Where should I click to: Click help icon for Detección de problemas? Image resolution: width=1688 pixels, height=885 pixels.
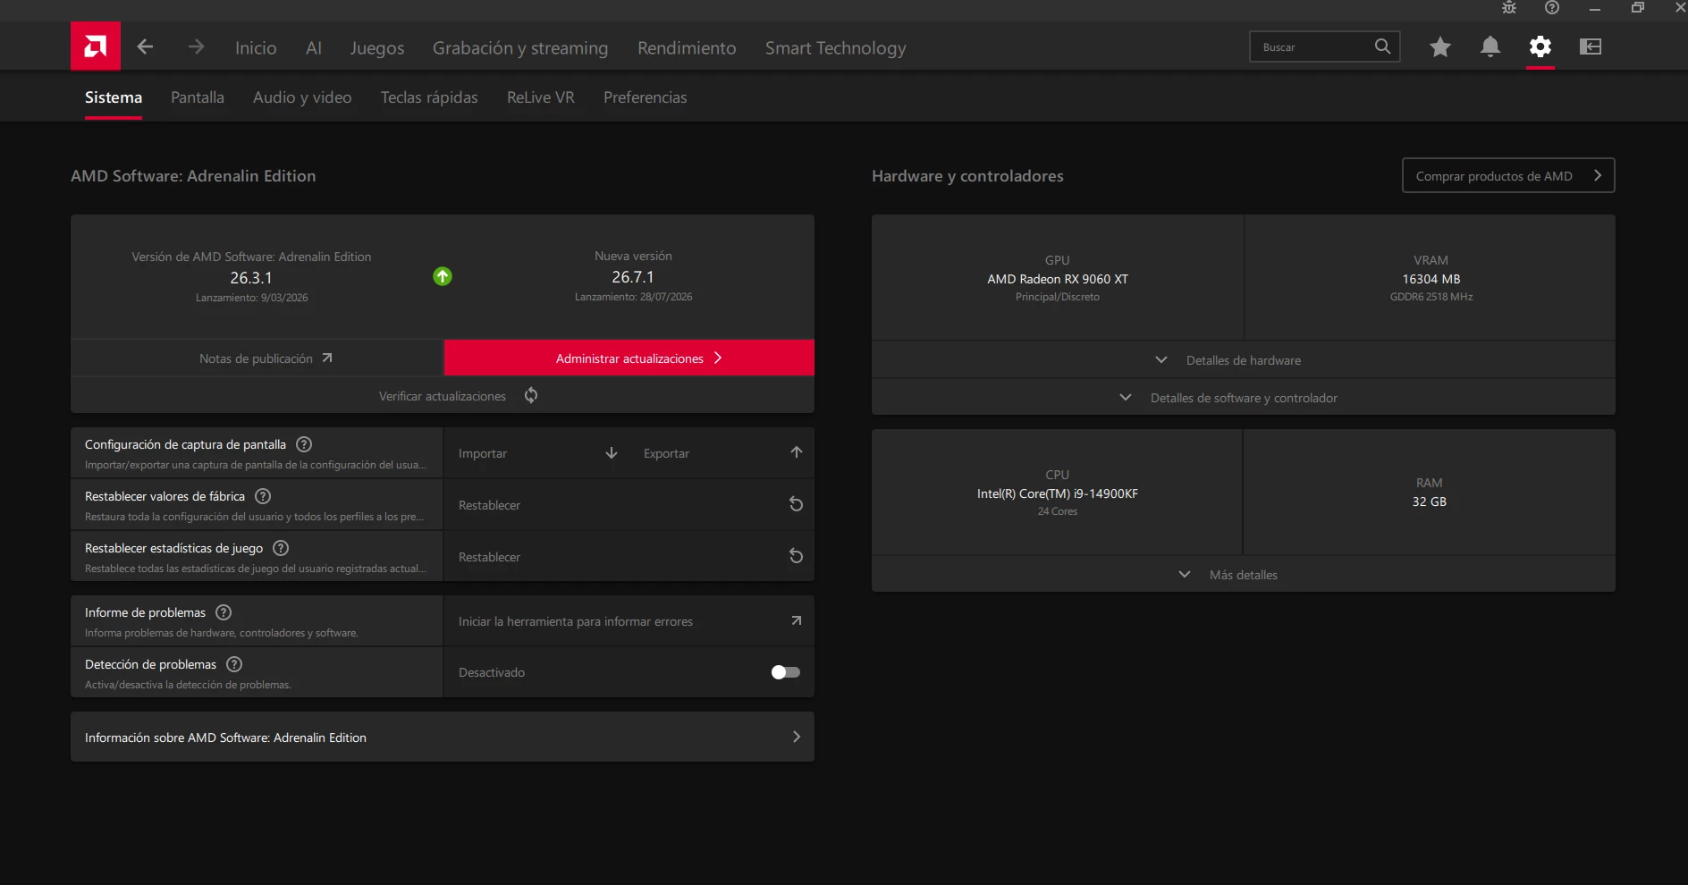(x=234, y=664)
